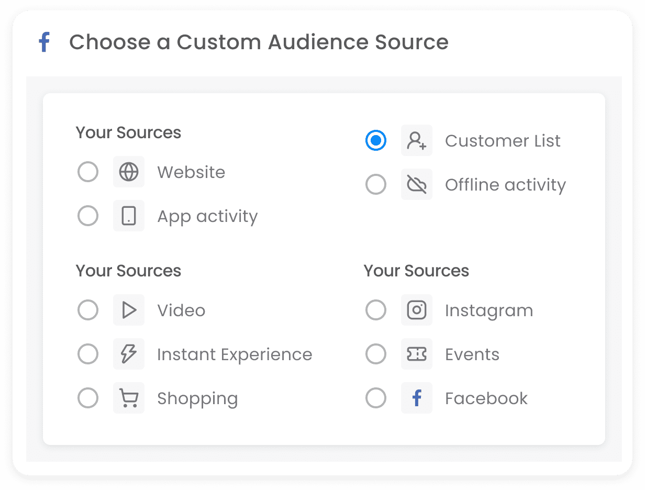Click the Offline activity label
645x490 pixels.
click(505, 185)
